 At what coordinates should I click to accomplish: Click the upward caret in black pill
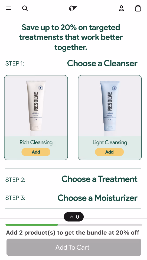click(71, 217)
